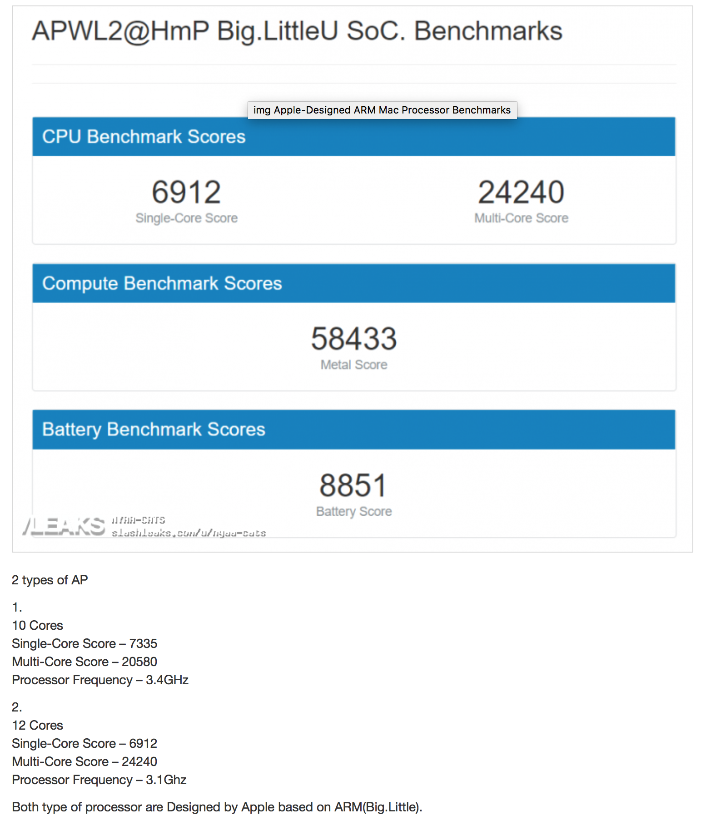
Task: Open the benchmark image thumbnail
Action: coord(353,279)
